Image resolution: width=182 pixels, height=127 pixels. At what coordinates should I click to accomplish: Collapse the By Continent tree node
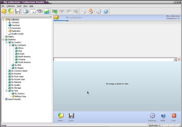10,45
